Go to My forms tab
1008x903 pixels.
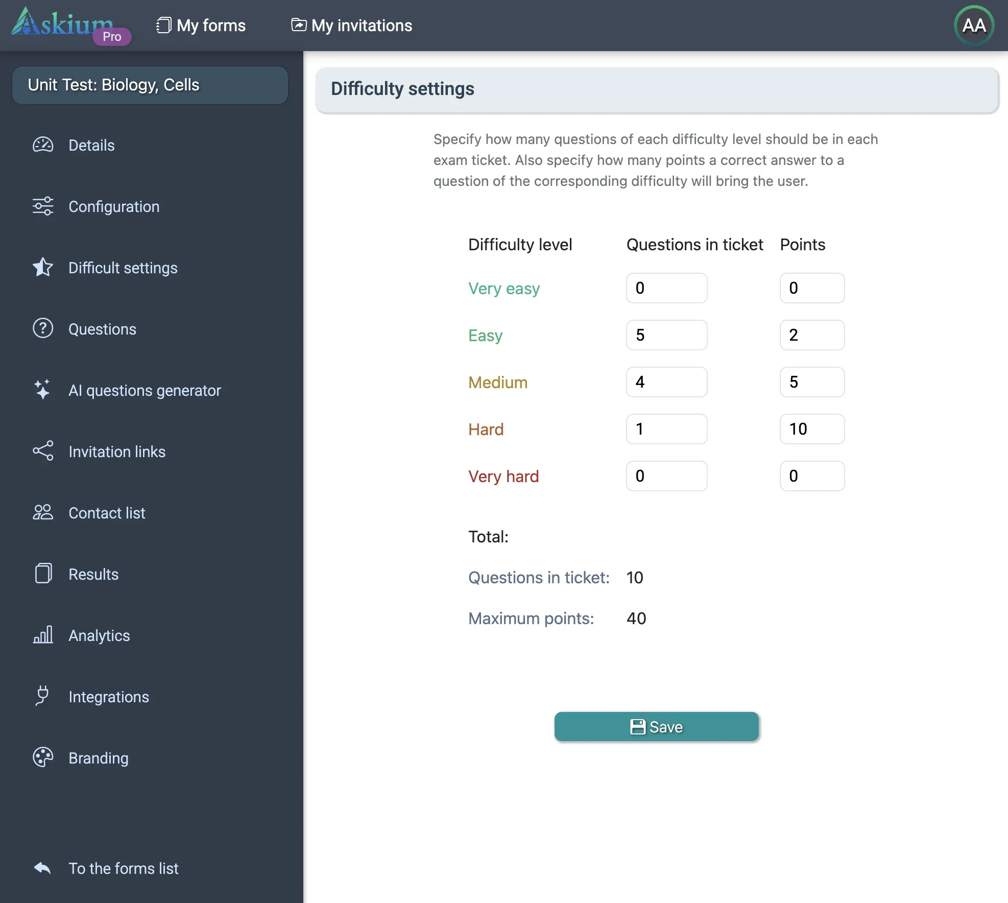coord(201,26)
